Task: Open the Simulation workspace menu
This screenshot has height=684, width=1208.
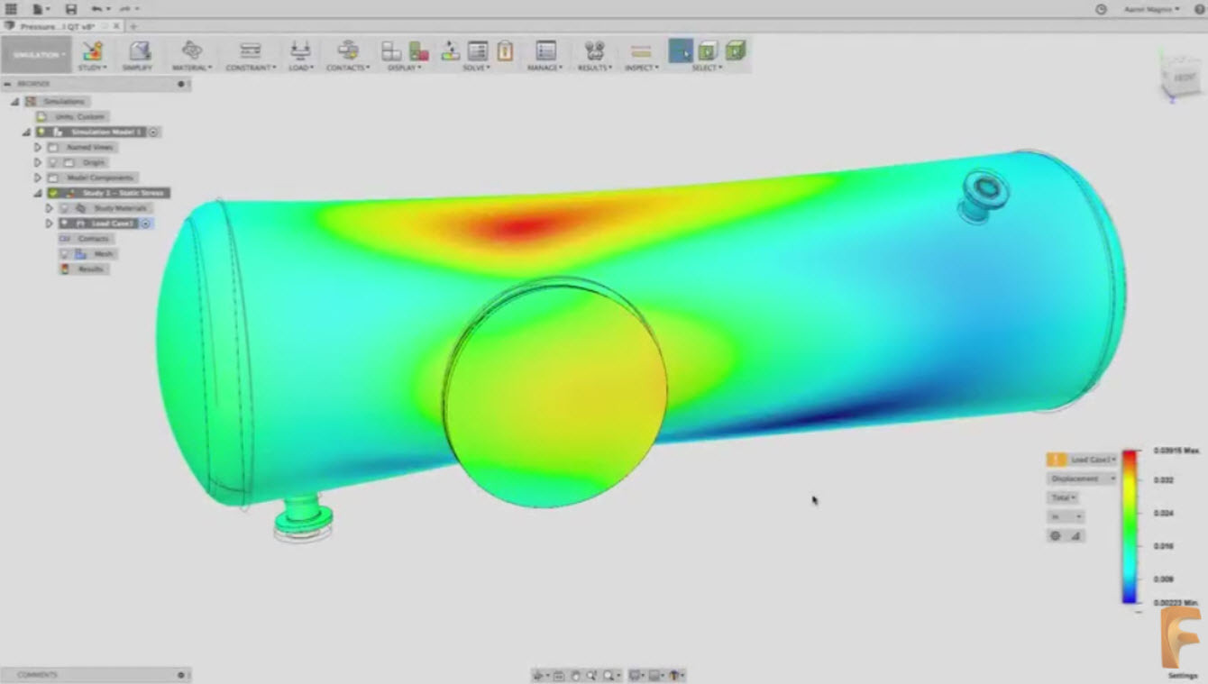Action: click(x=36, y=56)
